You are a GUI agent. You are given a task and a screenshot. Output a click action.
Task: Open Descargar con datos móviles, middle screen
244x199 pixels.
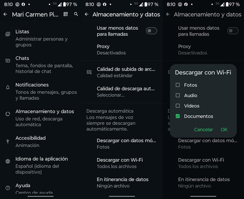[x=122, y=144]
